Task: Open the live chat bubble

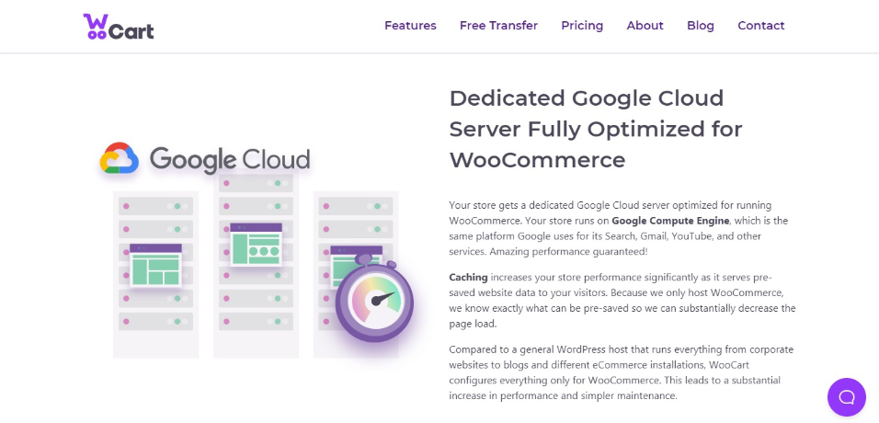Action: [x=847, y=397]
